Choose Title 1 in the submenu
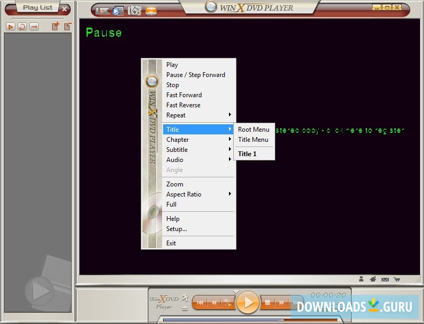The width and height of the screenshot is (424, 324). click(254, 154)
